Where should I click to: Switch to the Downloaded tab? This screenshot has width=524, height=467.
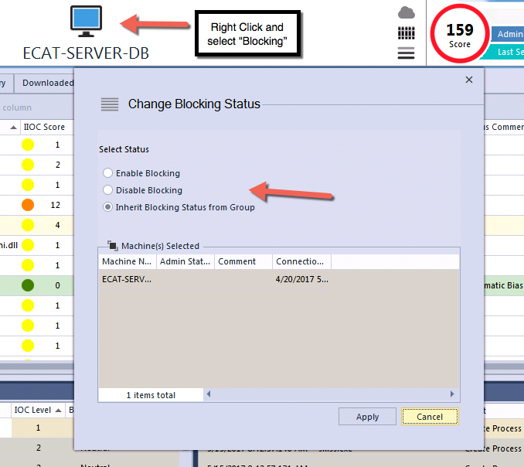(x=46, y=83)
